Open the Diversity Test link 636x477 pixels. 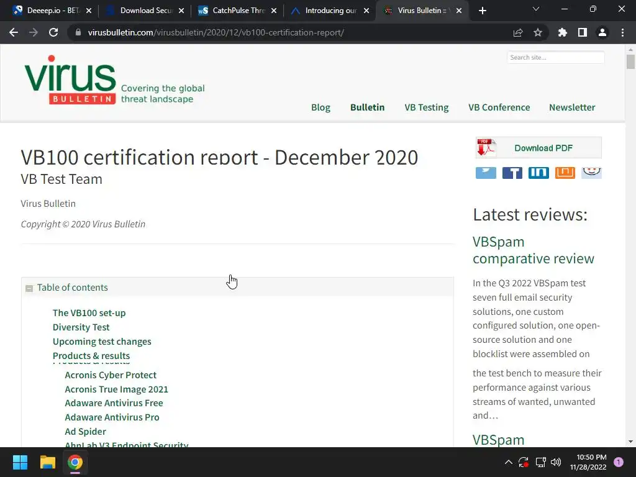click(x=81, y=327)
